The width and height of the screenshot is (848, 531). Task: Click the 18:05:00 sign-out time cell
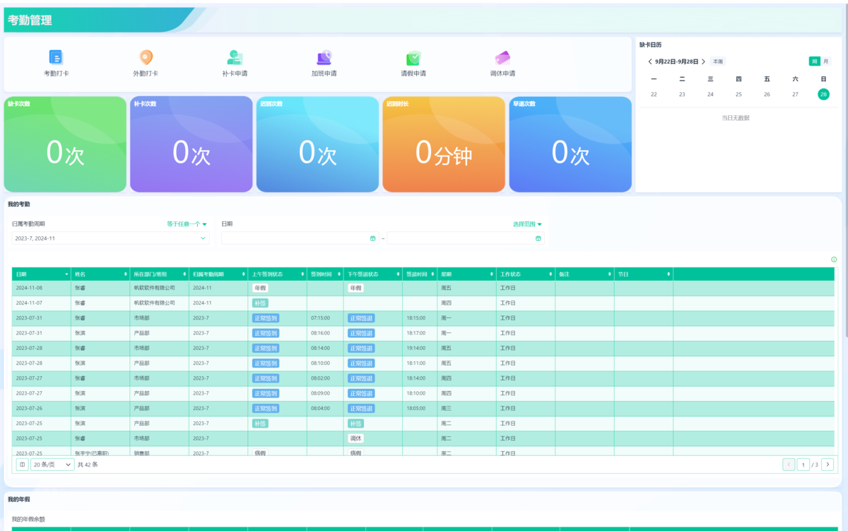click(420, 408)
